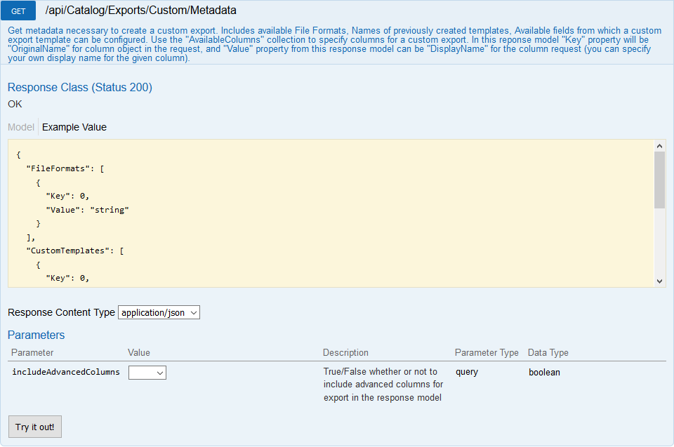Select the Example Value tab
The image size is (674, 447).
[74, 127]
